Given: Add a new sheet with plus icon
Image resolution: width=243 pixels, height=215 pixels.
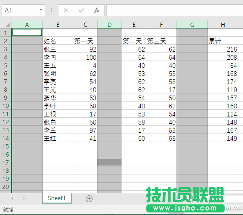Looking at the screenshot, I should (x=89, y=199).
